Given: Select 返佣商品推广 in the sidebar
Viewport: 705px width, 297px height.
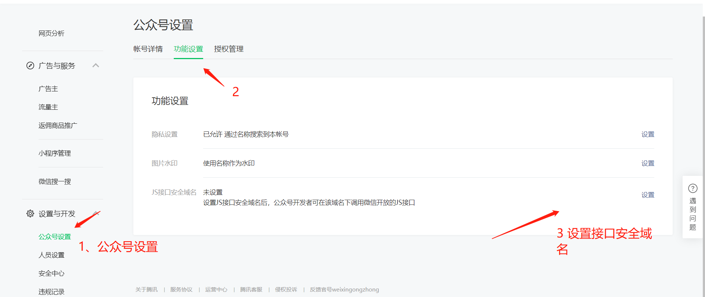Looking at the screenshot, I should 58,126.
